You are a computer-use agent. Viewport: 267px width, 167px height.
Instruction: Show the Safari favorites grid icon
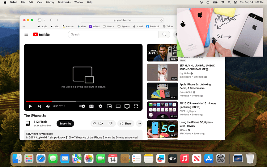(24, 26)
